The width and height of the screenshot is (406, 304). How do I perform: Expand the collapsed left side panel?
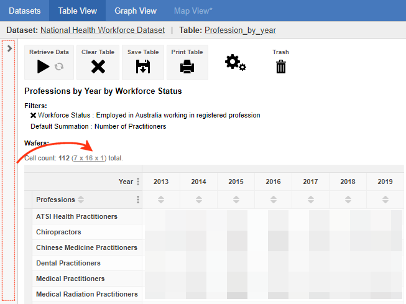[9, 48]
